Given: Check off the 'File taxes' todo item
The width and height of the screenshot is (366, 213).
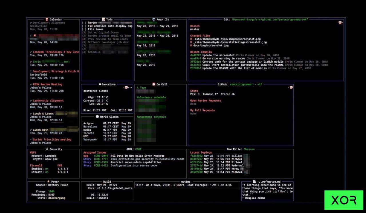Looking at the screenshot, I should [x=84, y=29].
